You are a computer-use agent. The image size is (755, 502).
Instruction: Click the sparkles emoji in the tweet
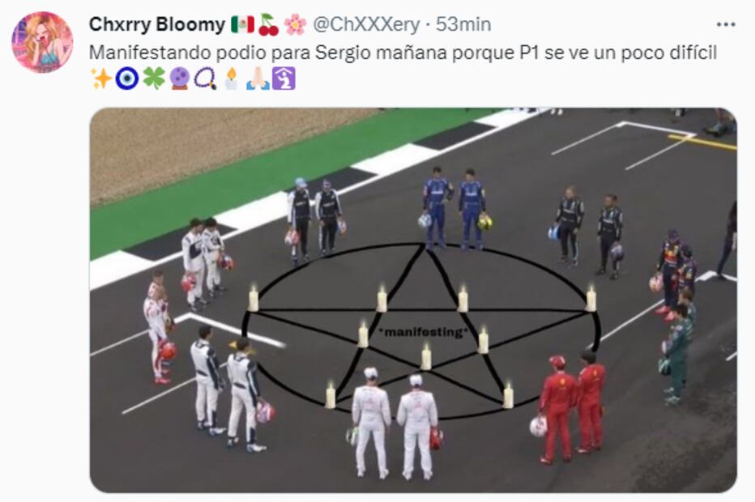(101, 79)
